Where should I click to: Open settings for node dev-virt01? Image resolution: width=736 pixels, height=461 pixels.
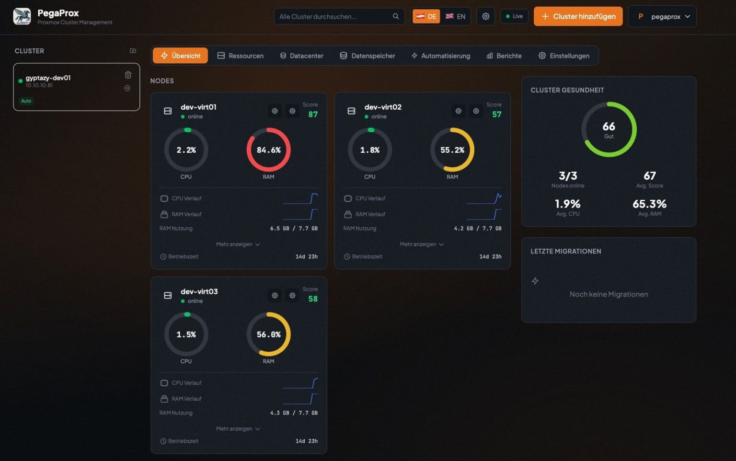pyautogui.click(x=275, y=111)
